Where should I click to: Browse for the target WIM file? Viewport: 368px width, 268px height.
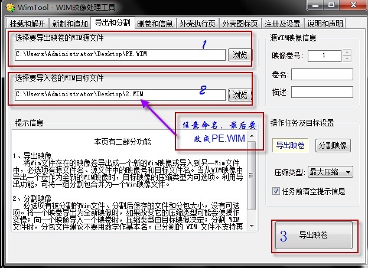240,95
